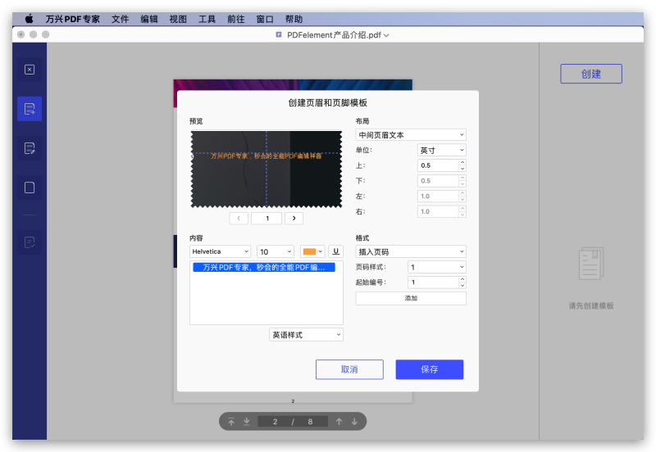Click the 取消 cancel button
Screen dimensions: 656x452
(349, 369)
